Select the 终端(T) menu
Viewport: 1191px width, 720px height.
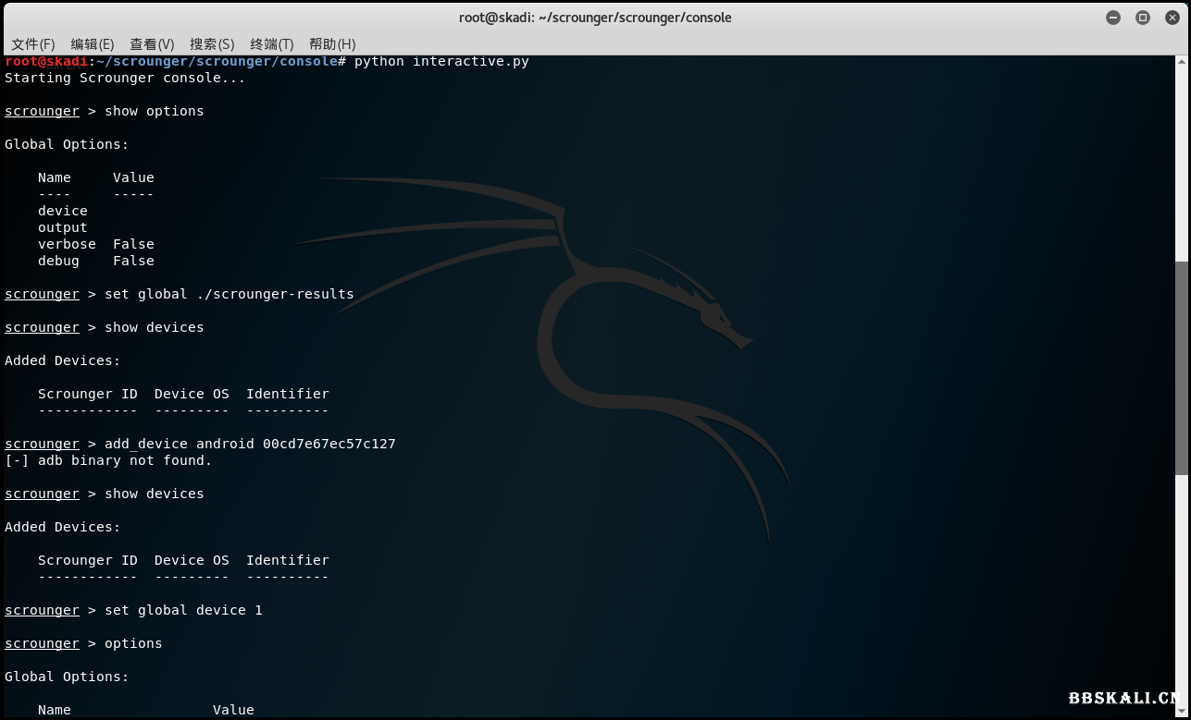click(x=272, y=43)
